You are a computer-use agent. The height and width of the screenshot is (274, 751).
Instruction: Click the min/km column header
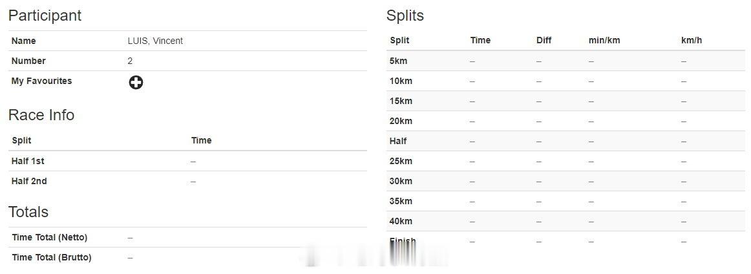click(604, 40)
